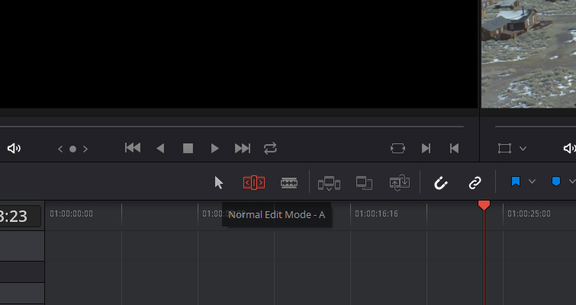Click the Overwrite Clip icon
The width and height of the screenshot is (576, 305).
[x=364, y=182]
